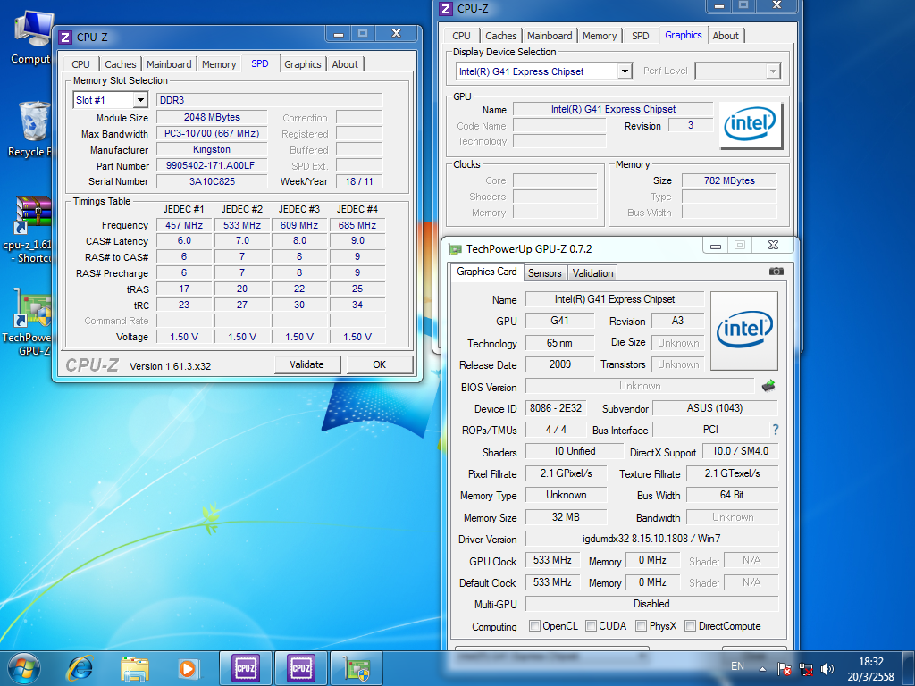Click the PC3-10700 (667 MHz) bandwidth value
This screenshot has width=915, height=686.
(x=211, y=134)
